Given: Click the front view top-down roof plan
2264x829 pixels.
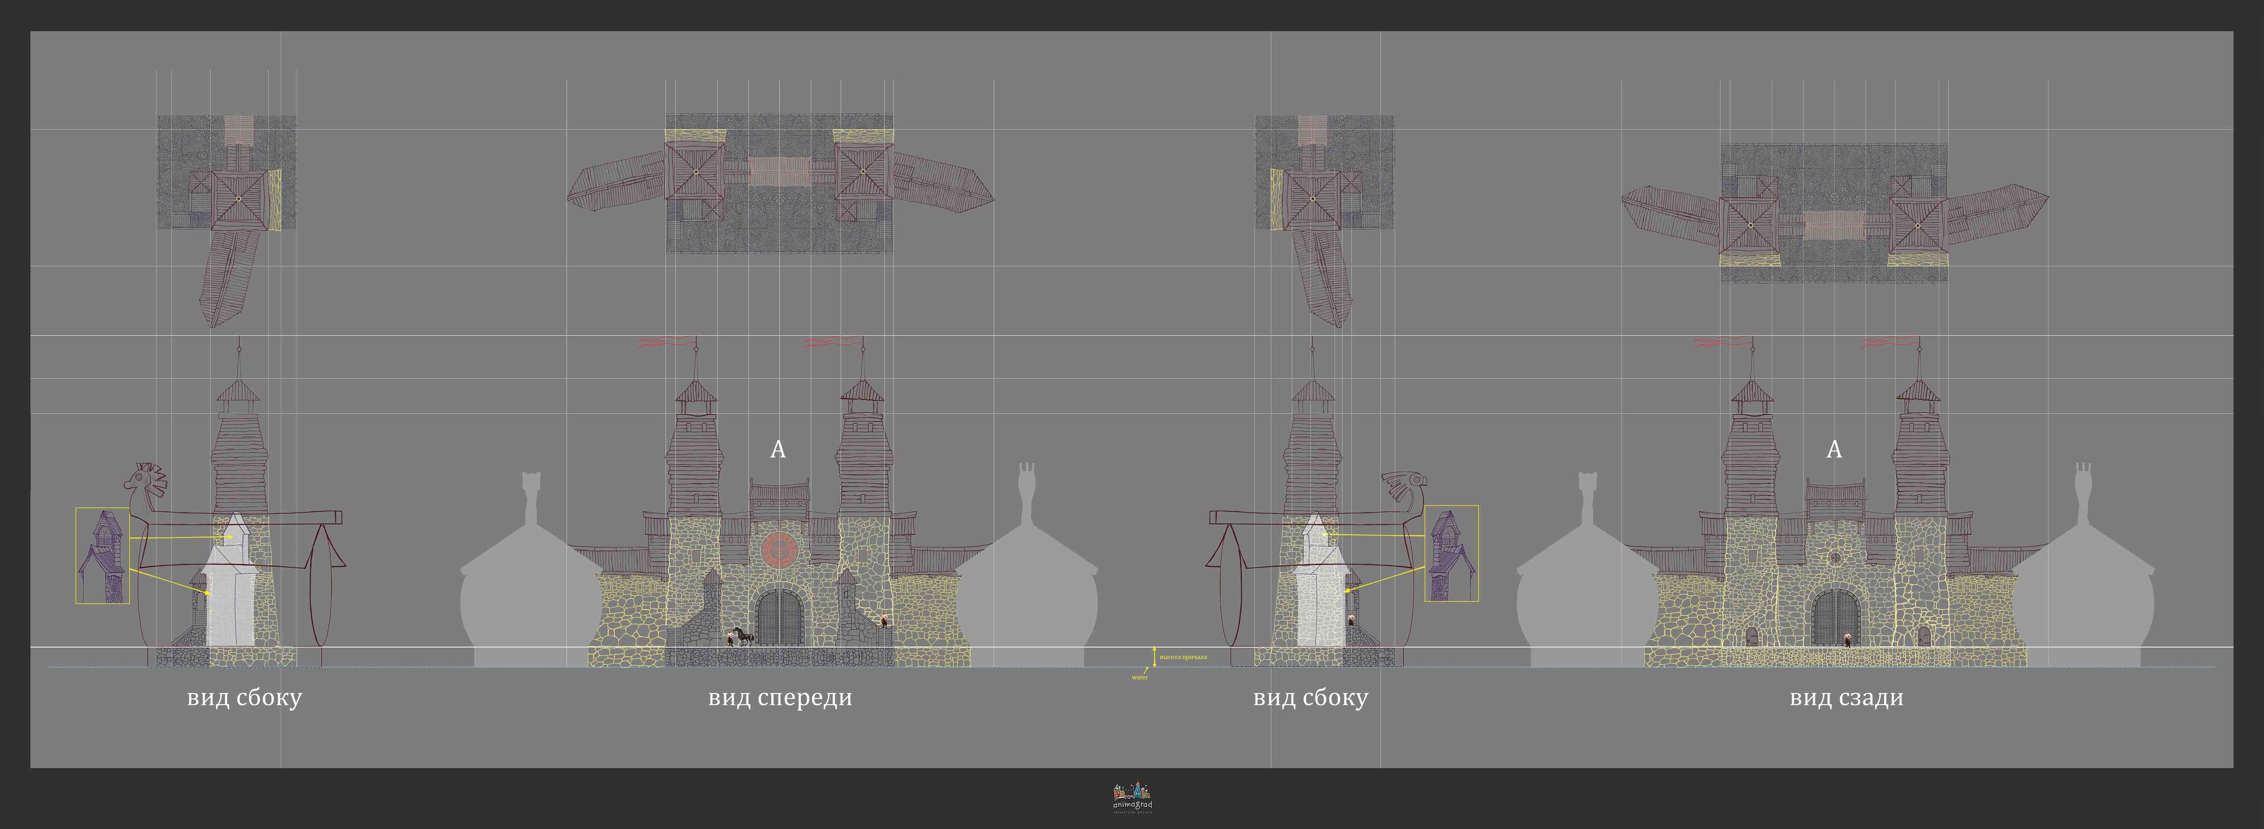Looking at the screenshot, I should click(x=780, y=183).
